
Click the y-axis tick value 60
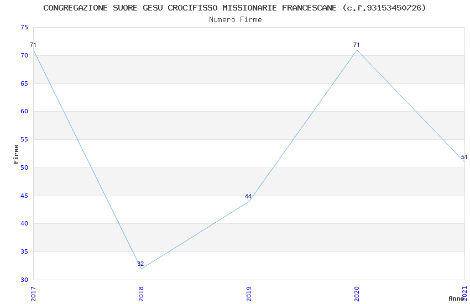tap(24, 112)
